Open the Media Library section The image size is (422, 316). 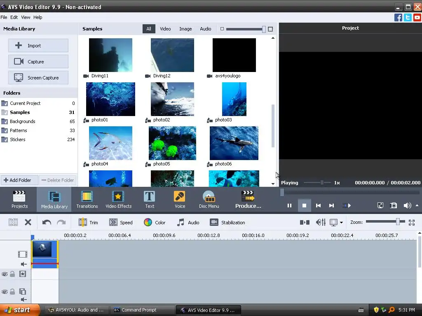point(54,200)
